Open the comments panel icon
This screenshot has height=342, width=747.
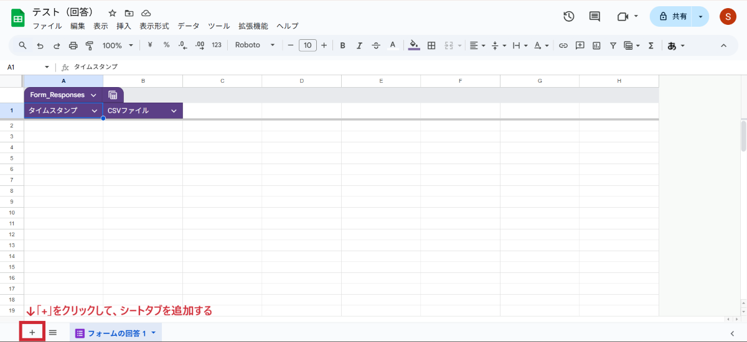coord(594,17)
